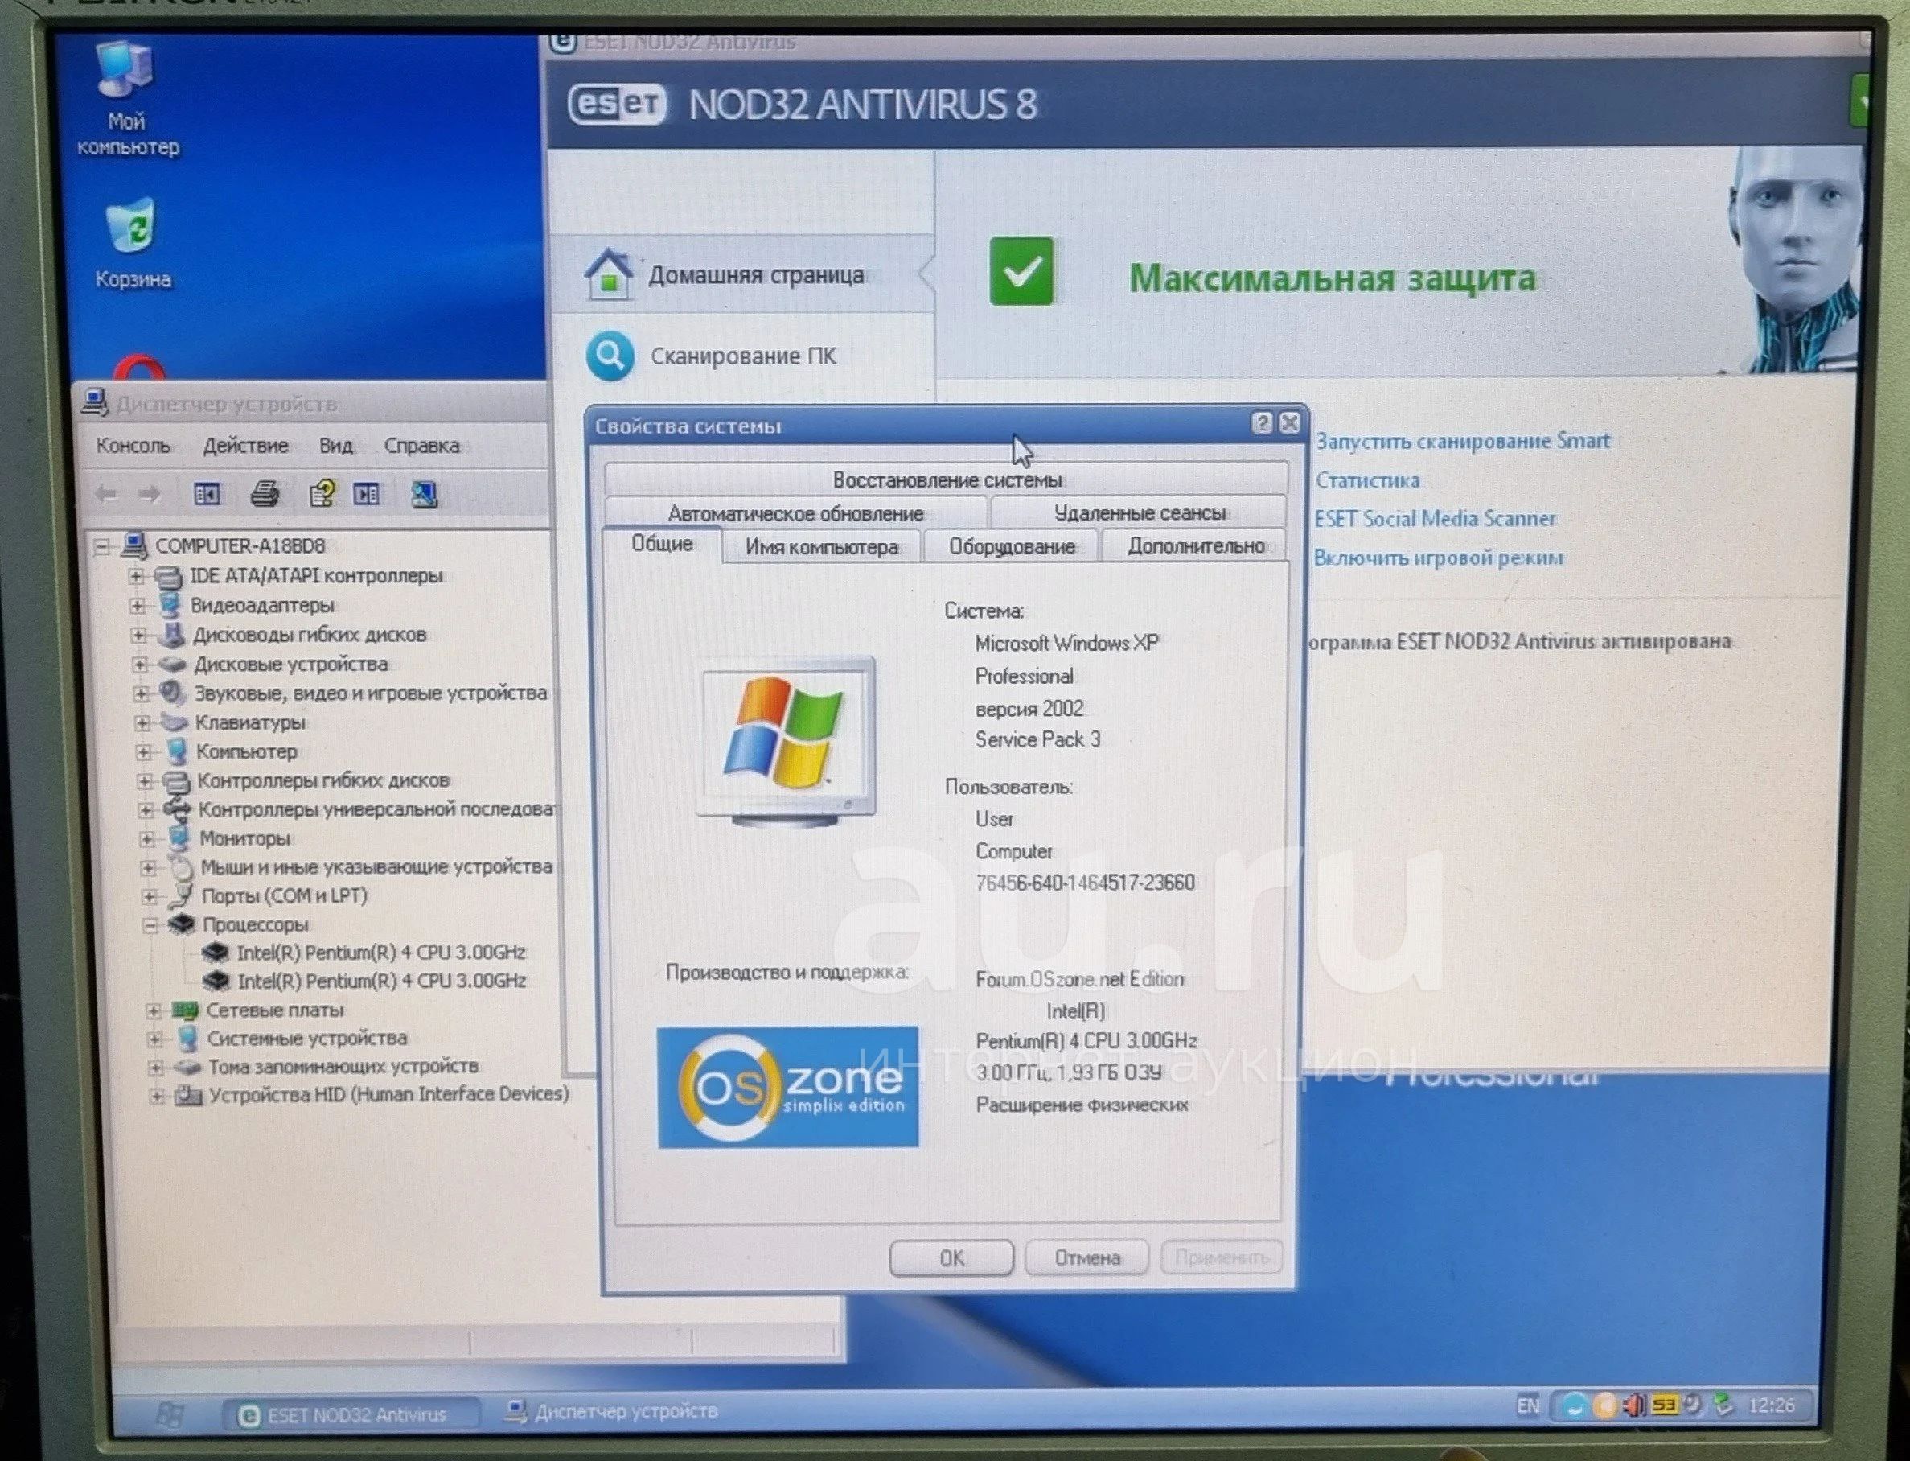The image size is (1910, 1461).
Task: Click the green checkmark protection status icon
Action: tap(1021, 271)
